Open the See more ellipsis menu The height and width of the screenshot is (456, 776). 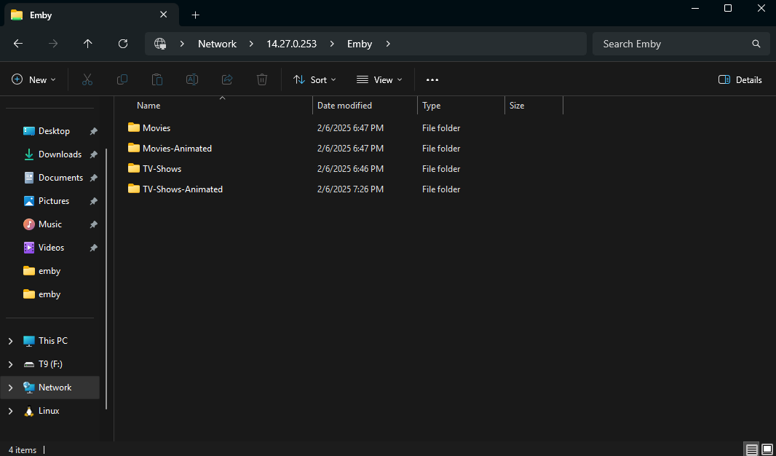[432, 79]
